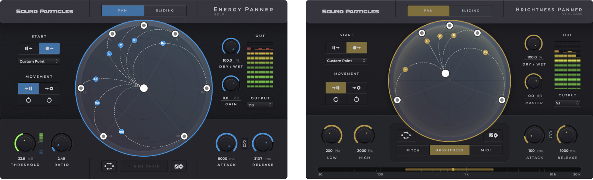Open the 7.0 output format dropdown
Image resolution: width=593 pixels, height=180 pixels.
click(x=260, y=104)
